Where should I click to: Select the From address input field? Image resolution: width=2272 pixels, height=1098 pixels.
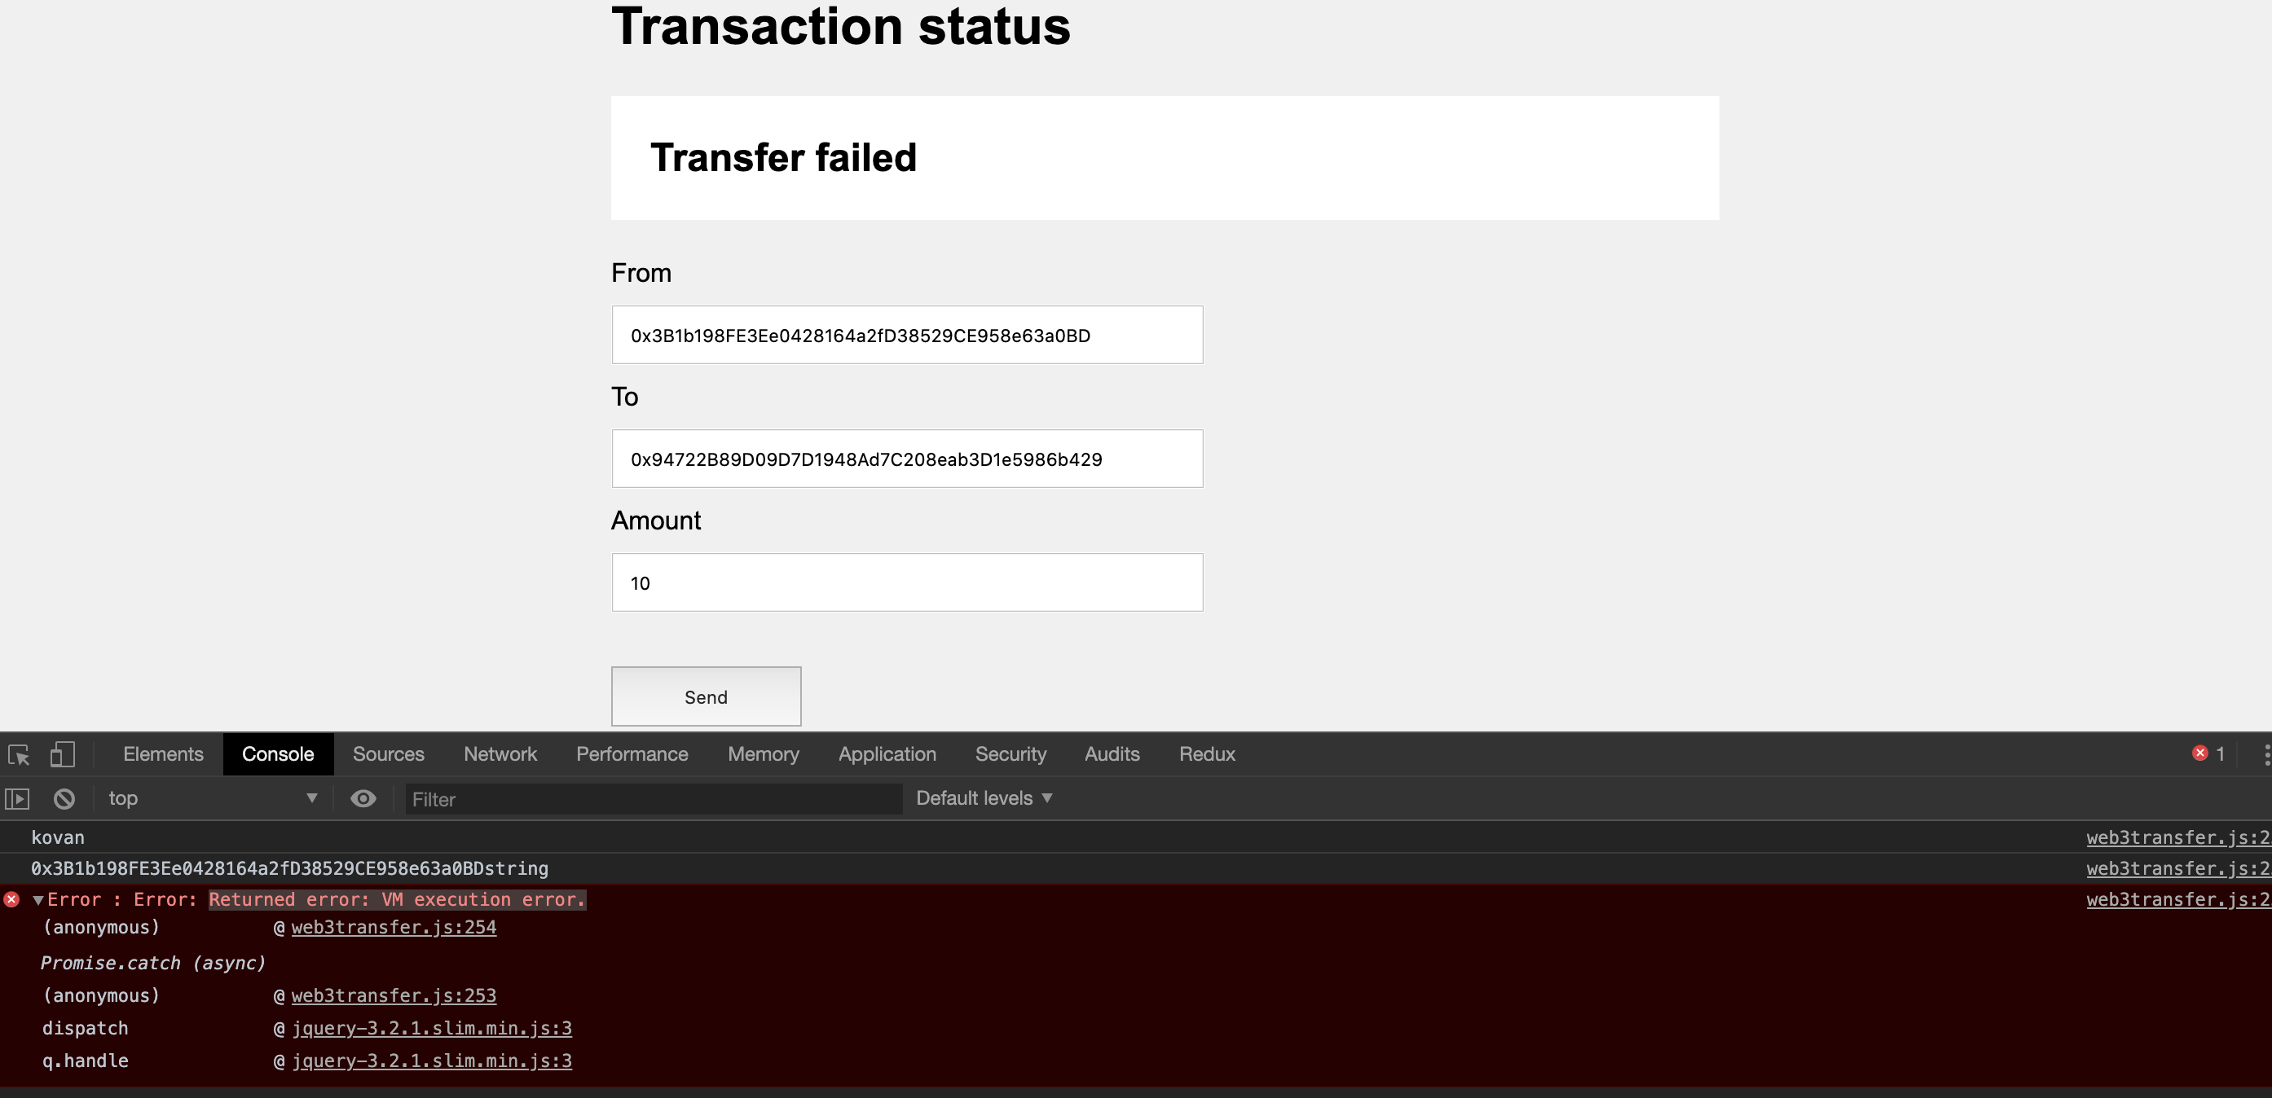point(907,335)
